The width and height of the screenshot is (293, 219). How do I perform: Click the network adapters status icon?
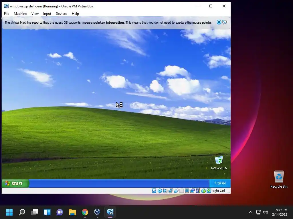tap(171, 191)
